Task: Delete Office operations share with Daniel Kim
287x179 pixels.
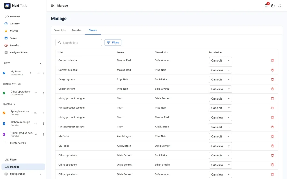Action: point(272,155)
